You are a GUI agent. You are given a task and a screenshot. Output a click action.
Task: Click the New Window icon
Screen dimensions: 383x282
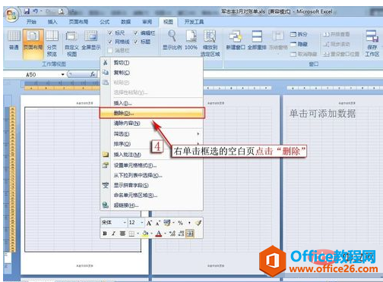236,36
